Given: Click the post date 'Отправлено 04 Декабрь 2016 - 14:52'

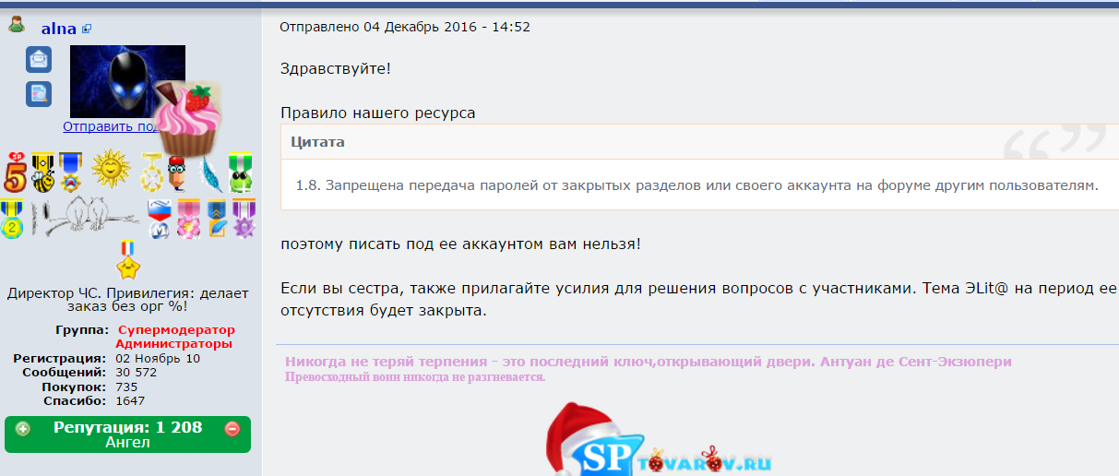Looking at the screenshot, I should (x=405, y=27).
